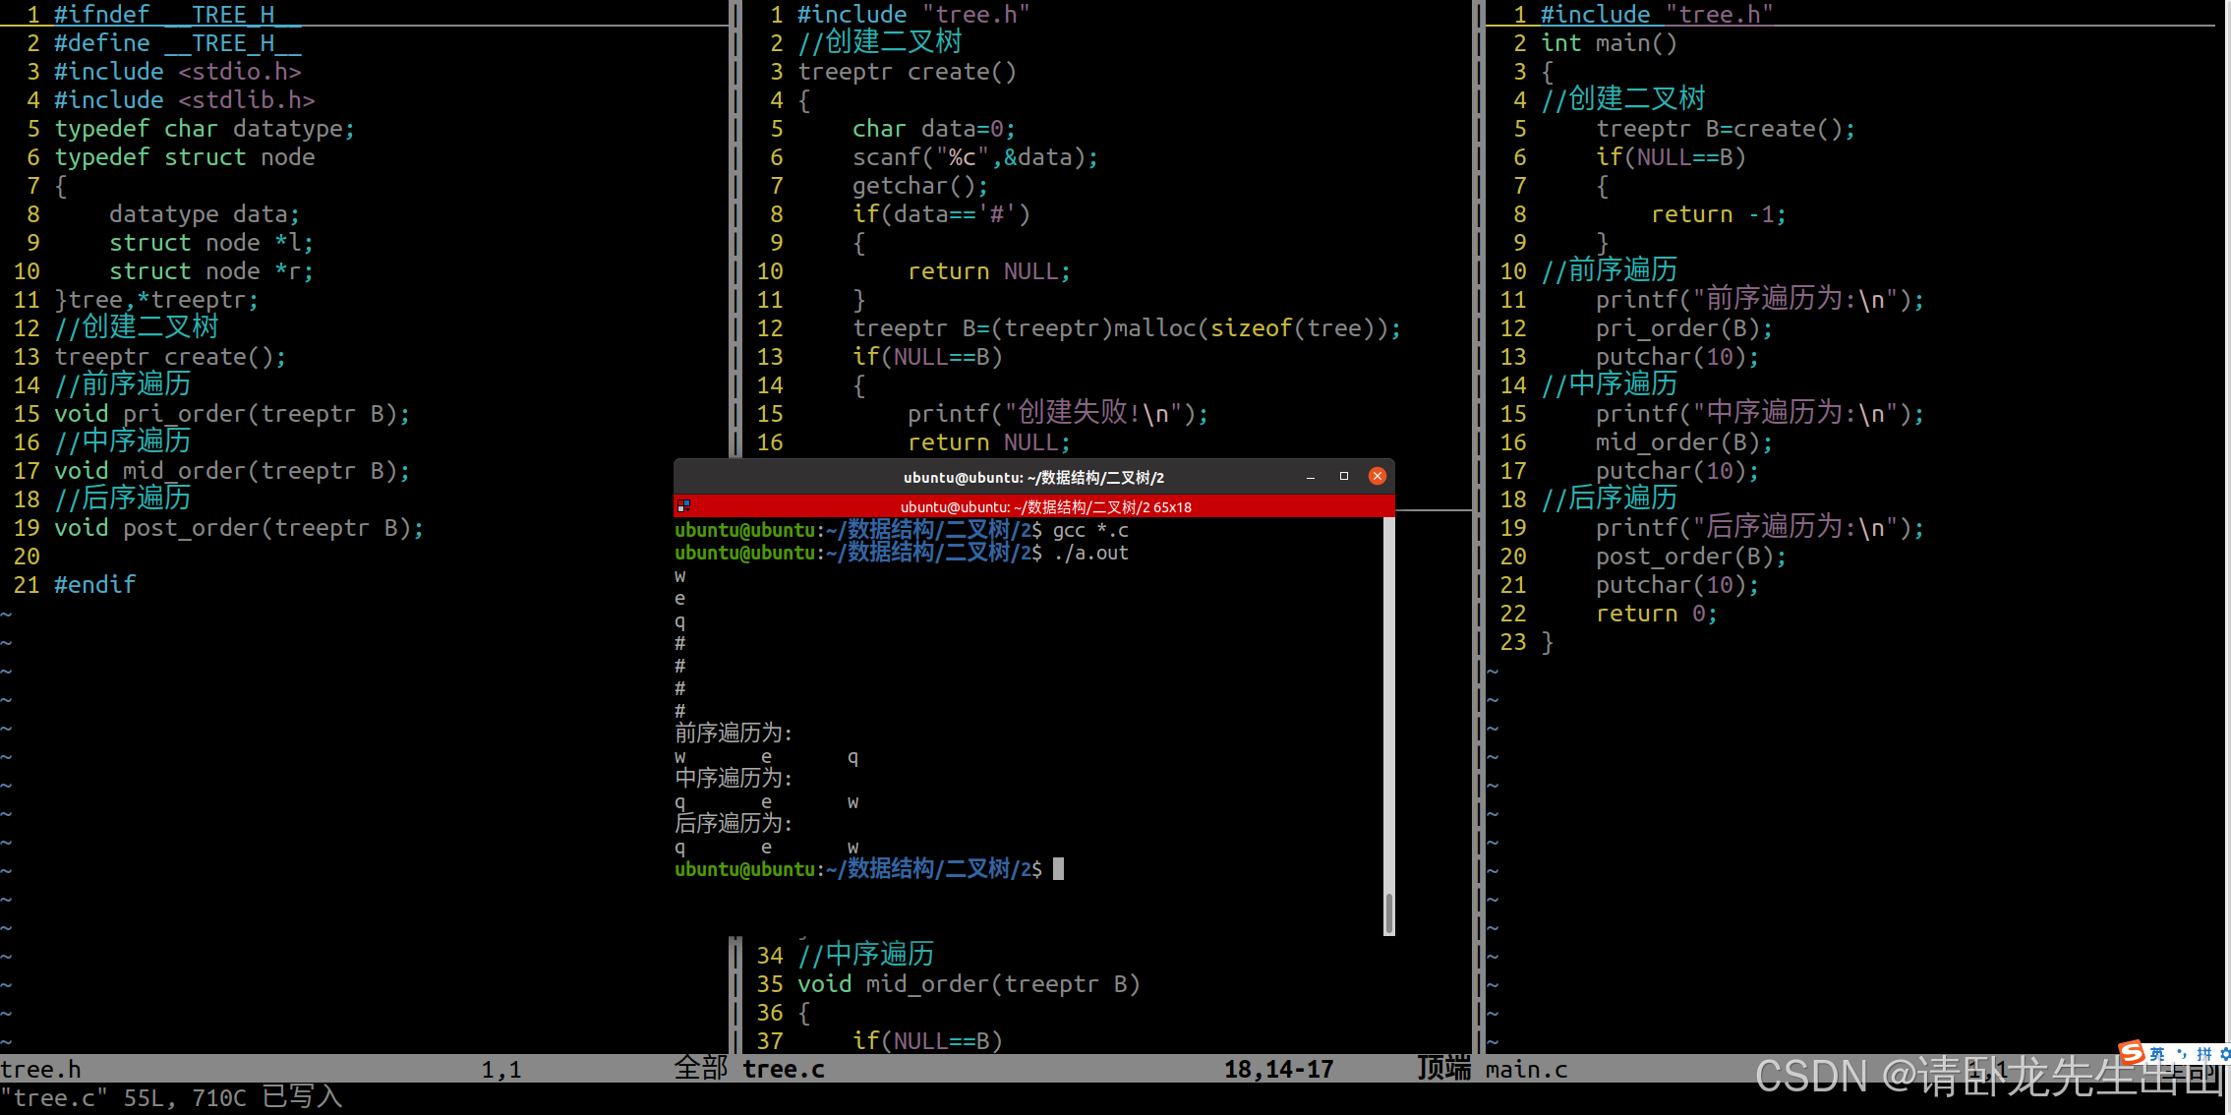2231x1115 pixels.
Task: Click the Sogou toolbar semicolon punctuation icon
Action: pyautogui.click(x=2182, y=1054)
